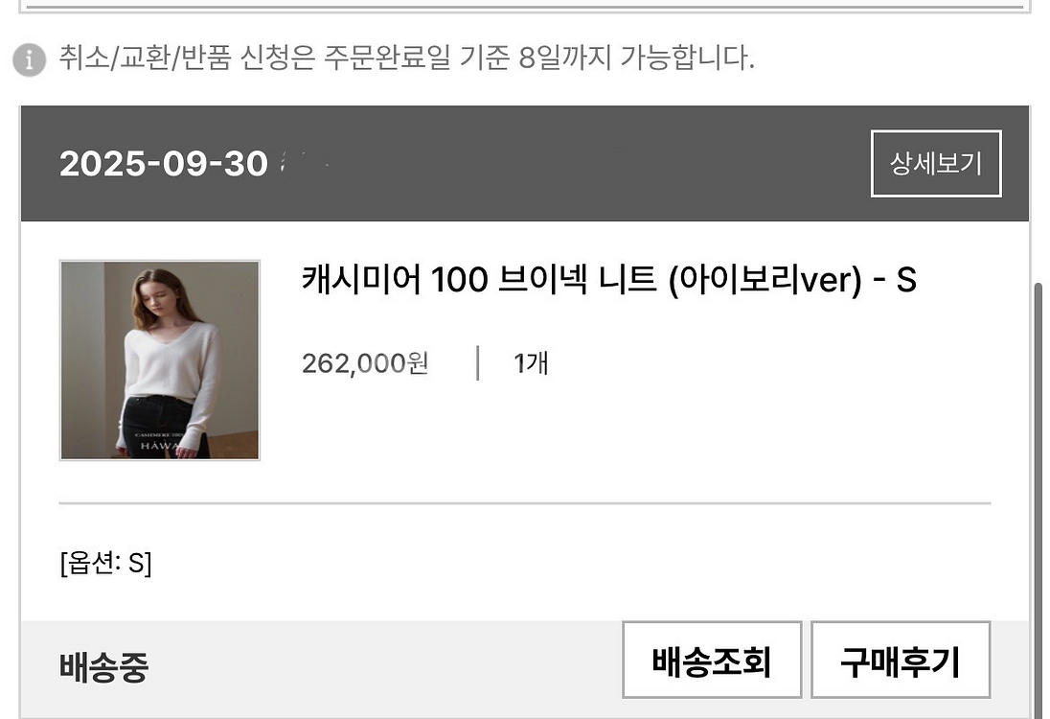Open the cashmere V-neck knit product thumbnail
Image resolution: width=1050 pixels, height=719 pixels.
tap(159, 360)
